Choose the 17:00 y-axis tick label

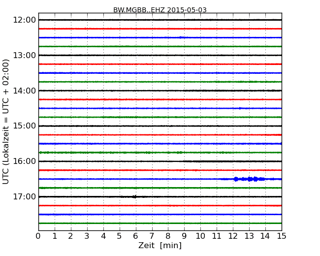click(x=24, y=196)
